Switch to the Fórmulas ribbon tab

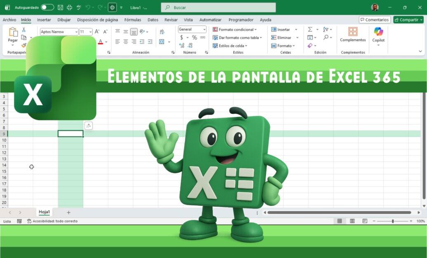click(x=133, y=20)
